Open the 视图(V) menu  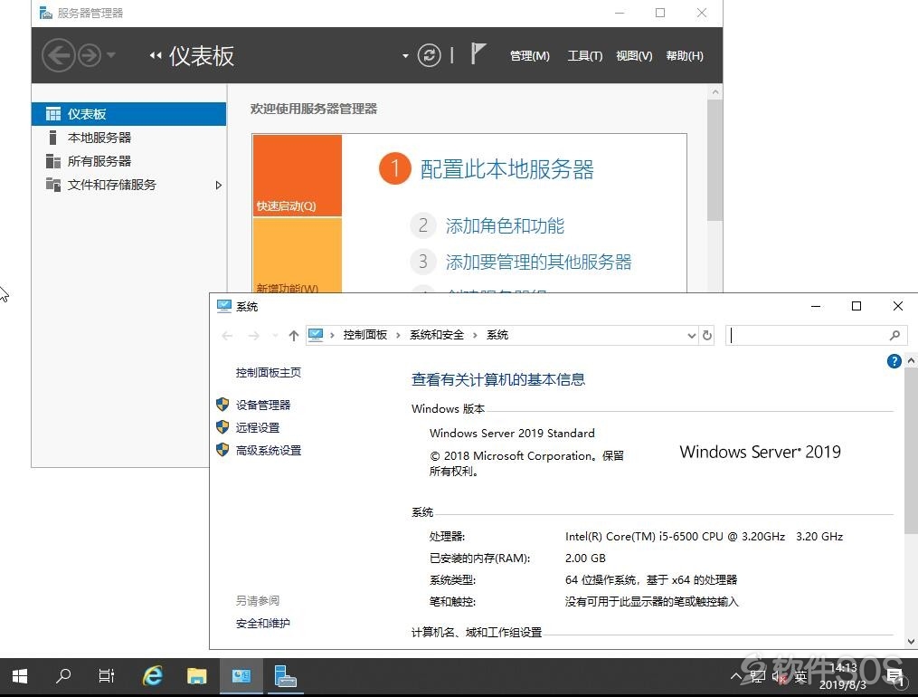tap(634, 55)
